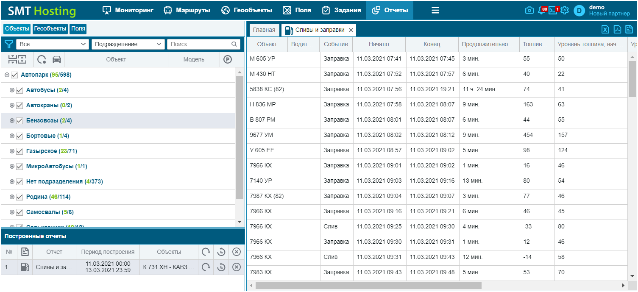
Task: Click the Объекты panel button
Action: click(17, 29)
